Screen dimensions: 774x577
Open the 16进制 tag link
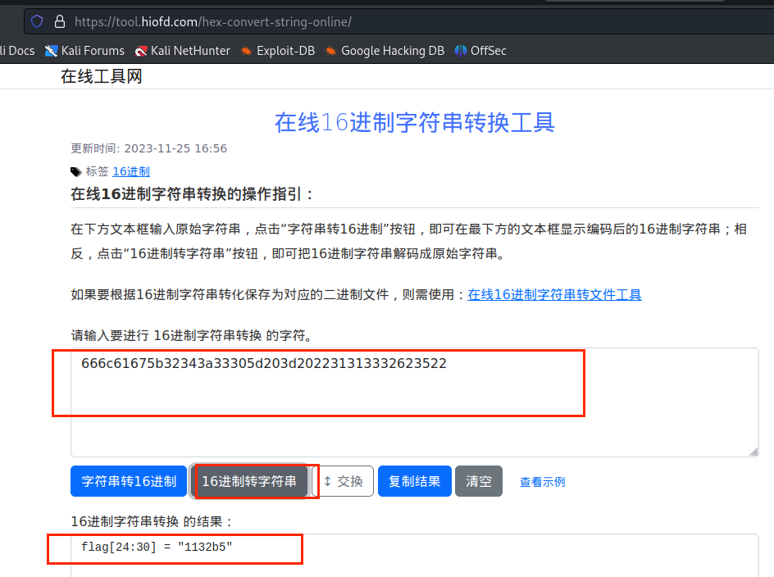(131, 171)
